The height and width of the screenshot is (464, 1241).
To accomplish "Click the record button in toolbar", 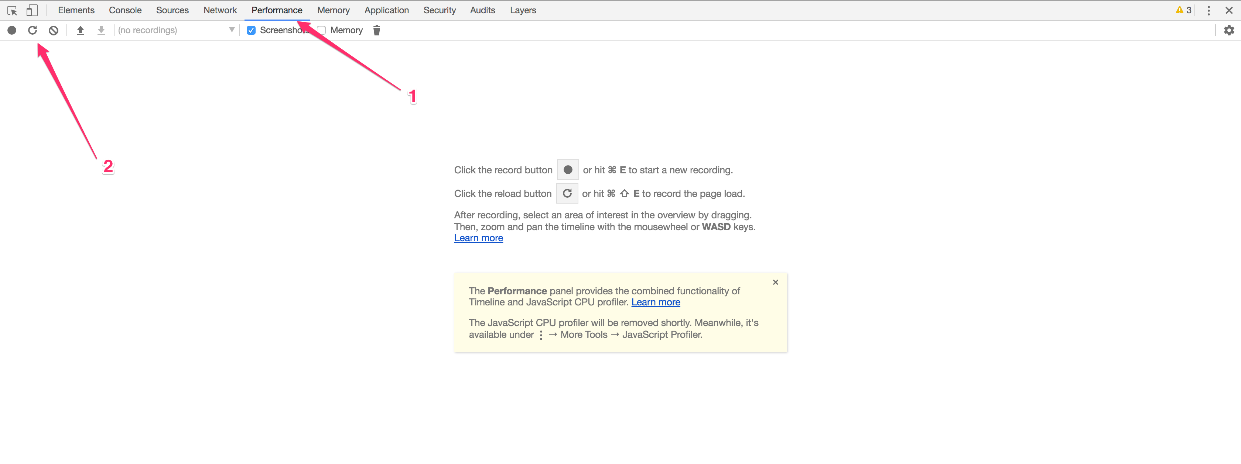I will [12, 30].
